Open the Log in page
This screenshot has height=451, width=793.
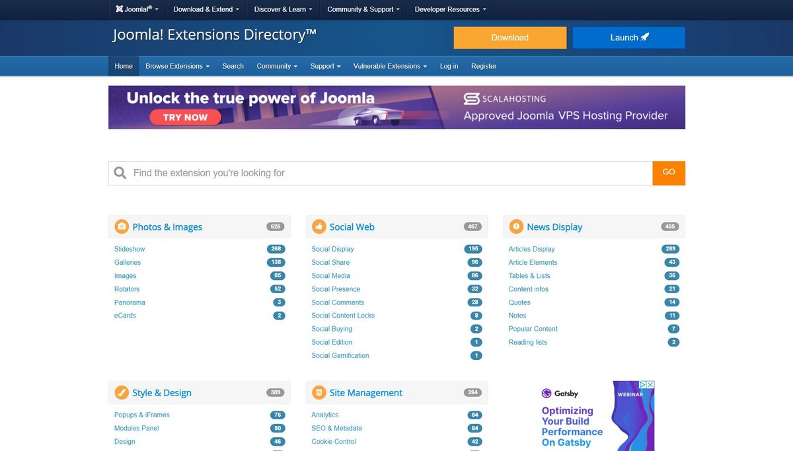449,66
